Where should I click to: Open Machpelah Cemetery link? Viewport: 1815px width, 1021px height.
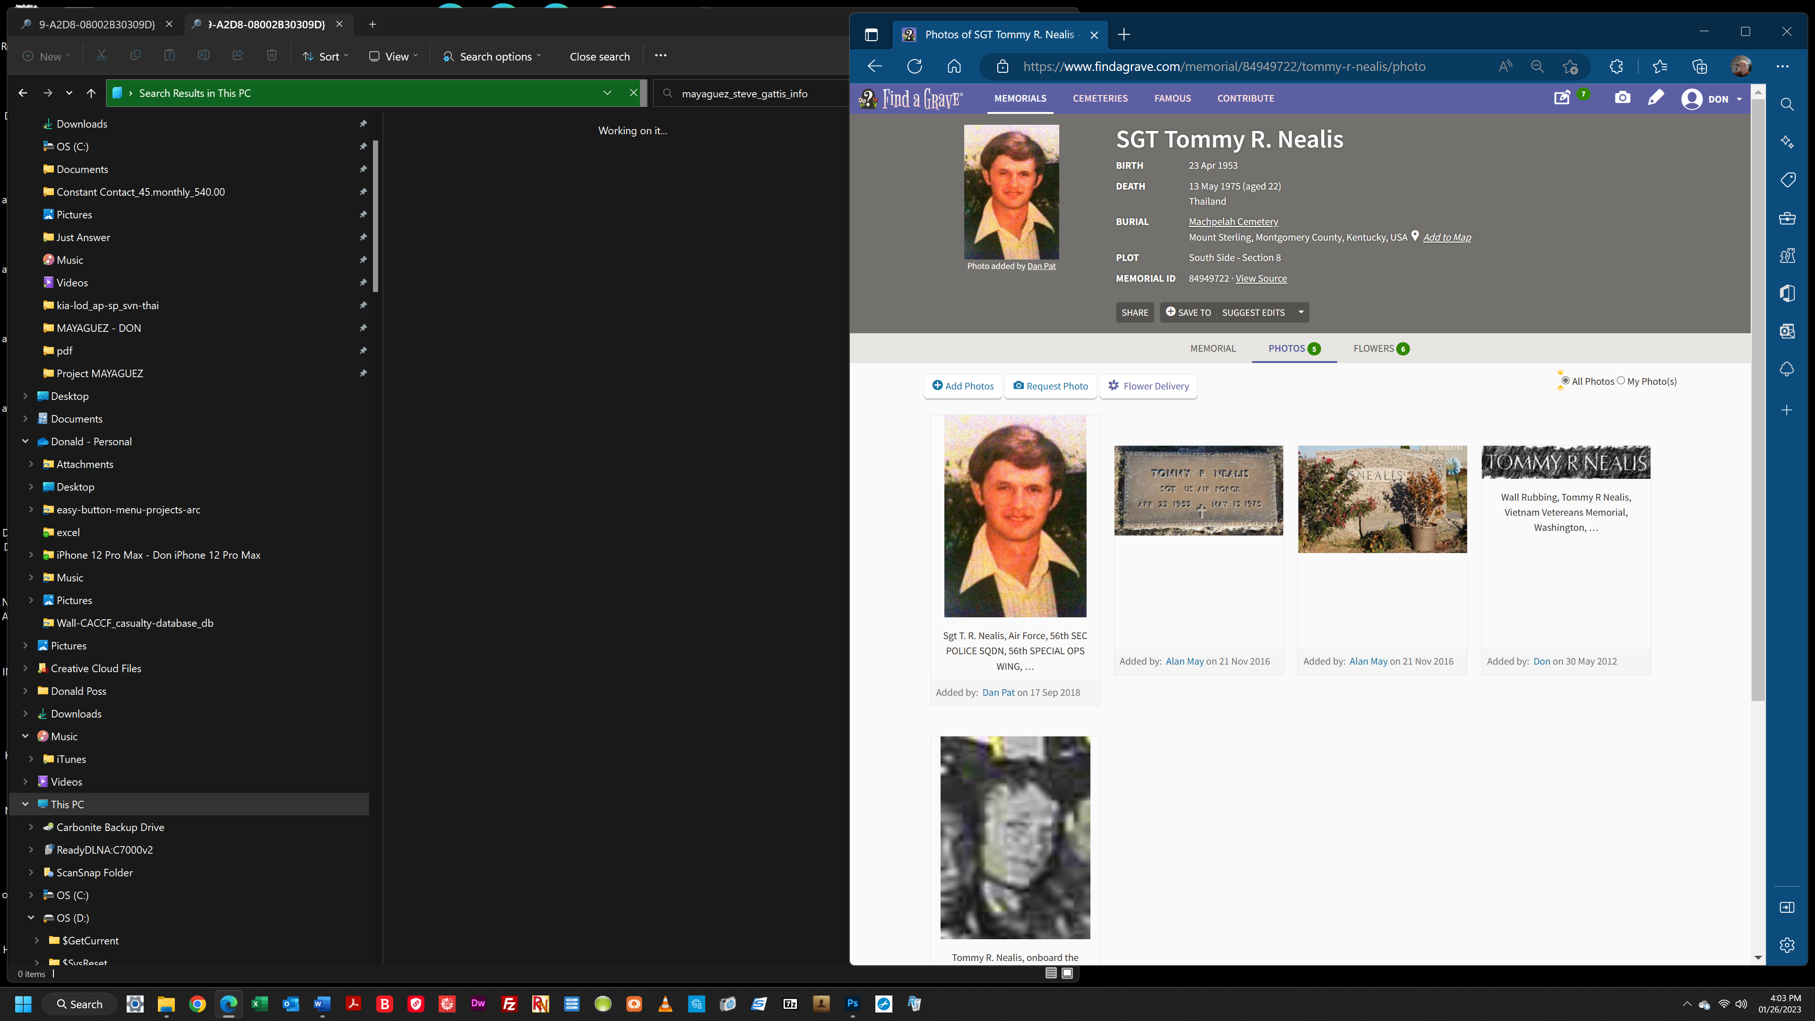(x=1233, y=221)
